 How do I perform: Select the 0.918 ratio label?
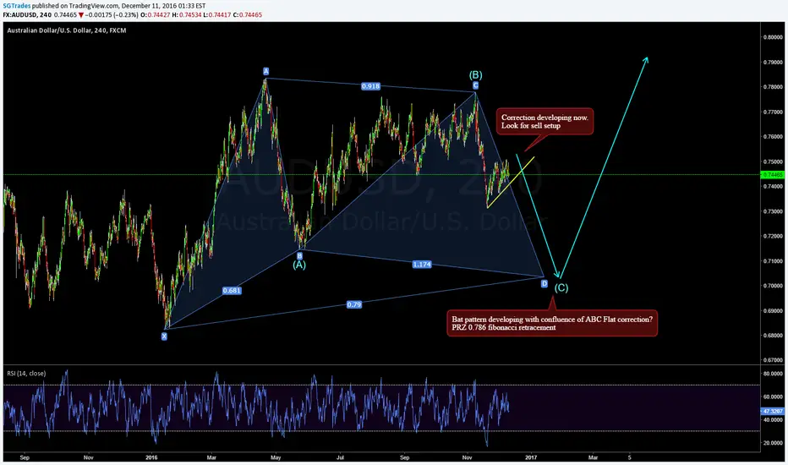pos(370,86)
